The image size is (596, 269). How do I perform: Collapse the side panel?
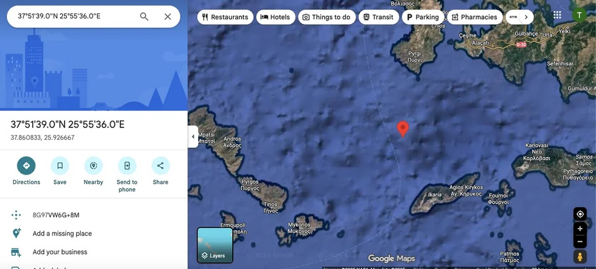192,137
